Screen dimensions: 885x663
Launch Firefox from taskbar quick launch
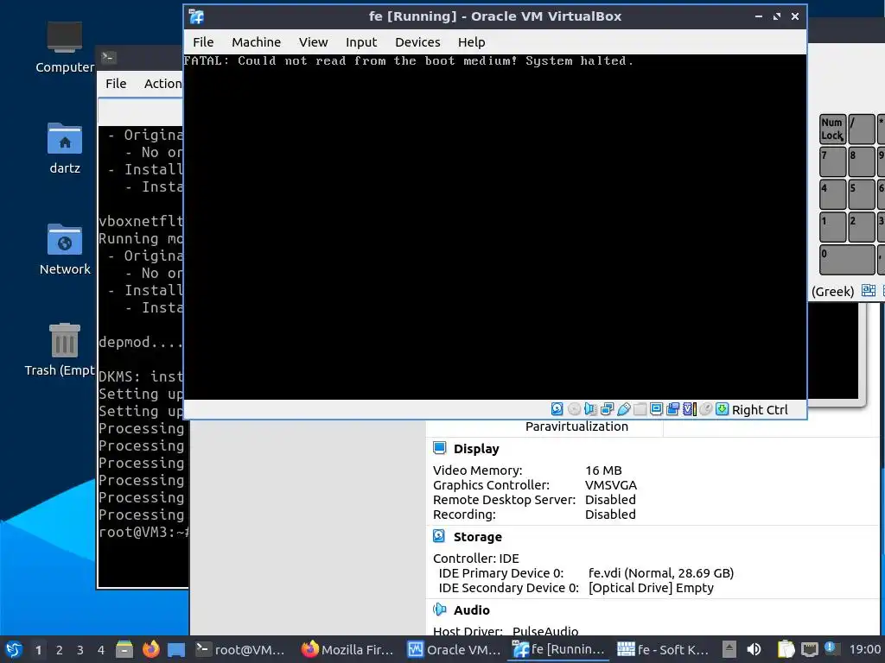tap(150, 649)
